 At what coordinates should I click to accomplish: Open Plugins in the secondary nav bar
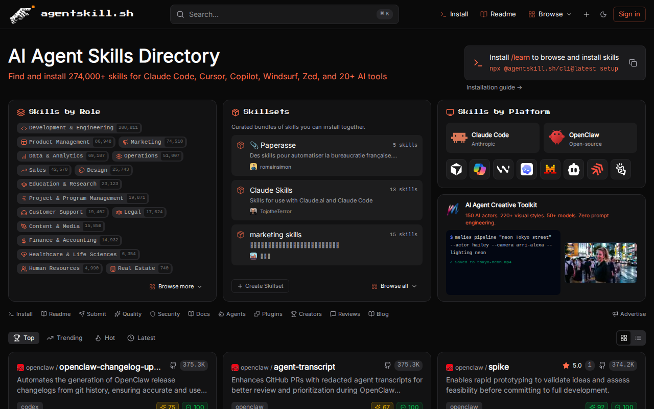coord(268,314)
